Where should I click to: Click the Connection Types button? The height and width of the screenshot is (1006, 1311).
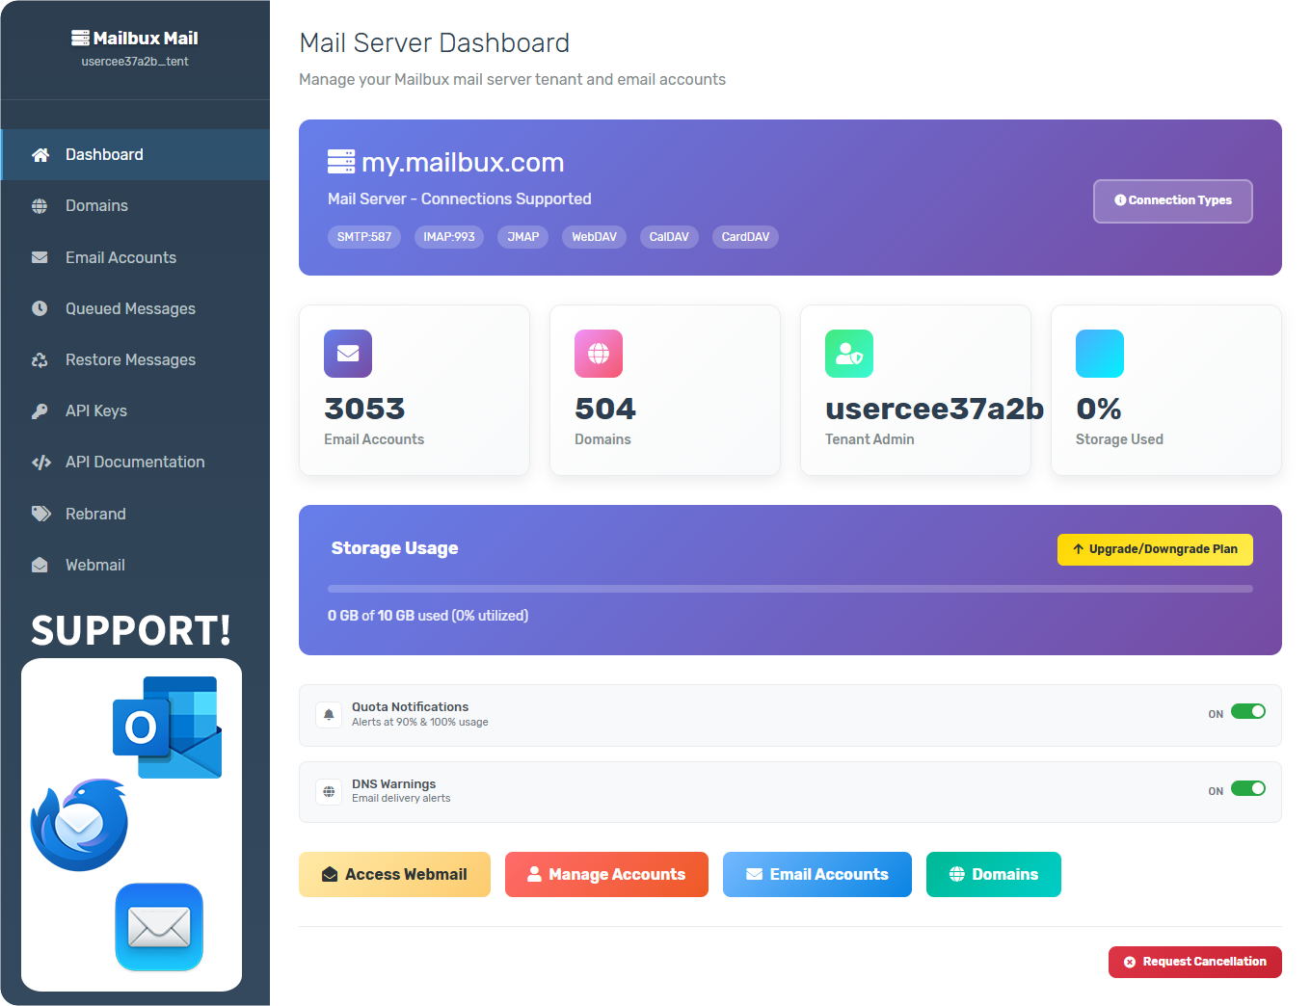click(1173, 201)
